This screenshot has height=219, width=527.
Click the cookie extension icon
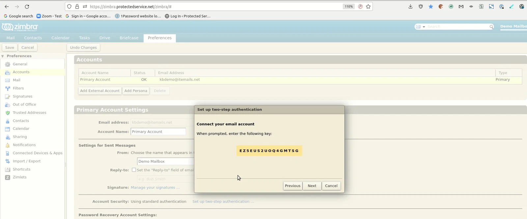tap(441, 7)
